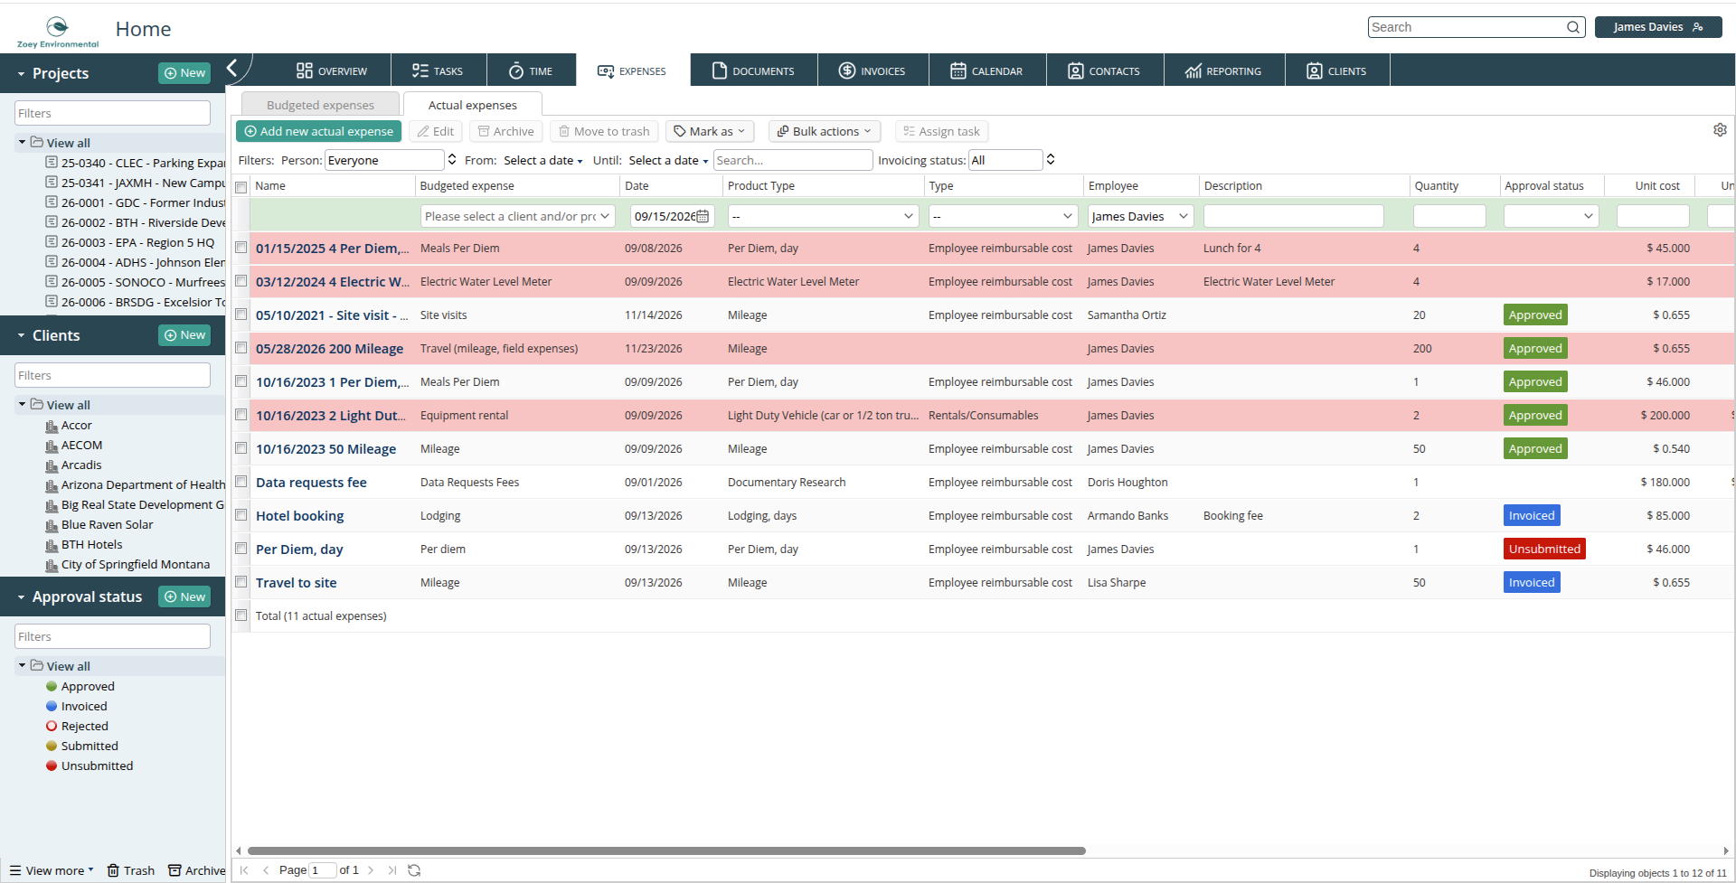Select the Approved green status dot
Screen dimensions: 1736x883
tap(52, 686)
